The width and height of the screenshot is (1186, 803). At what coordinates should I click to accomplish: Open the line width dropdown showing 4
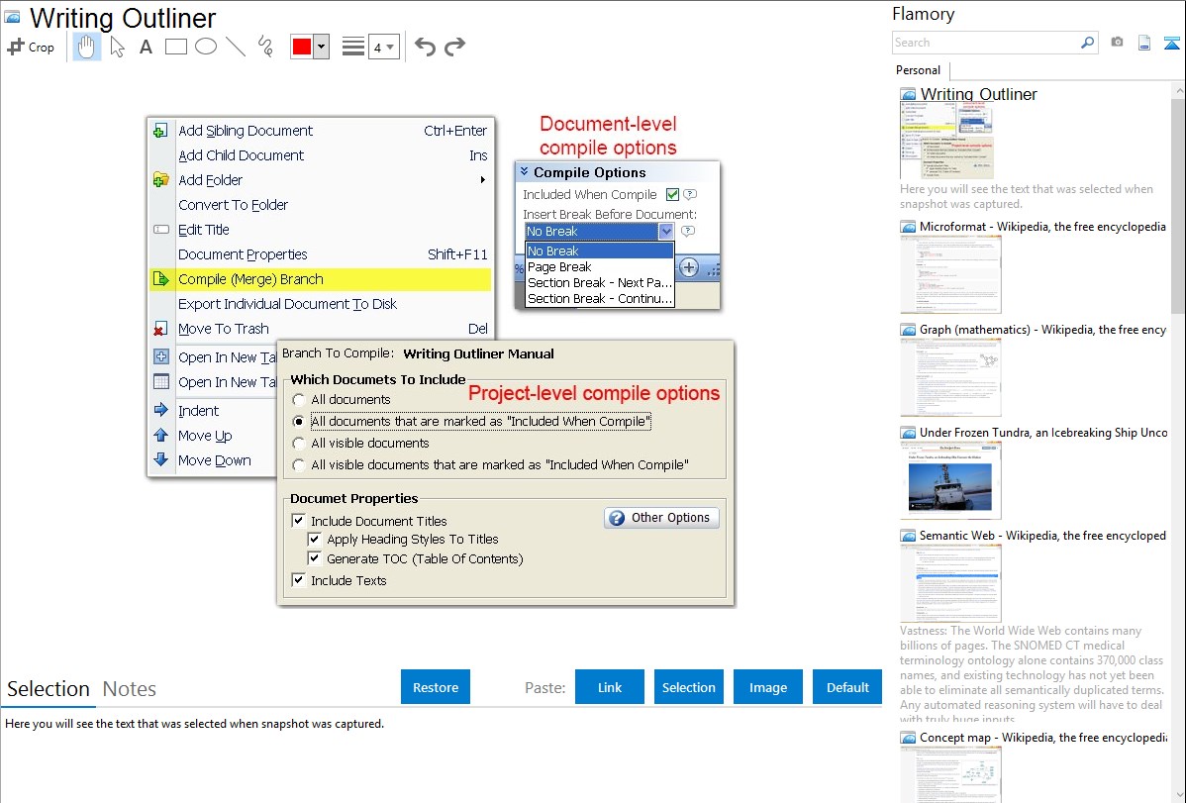(x=384, y=47)
